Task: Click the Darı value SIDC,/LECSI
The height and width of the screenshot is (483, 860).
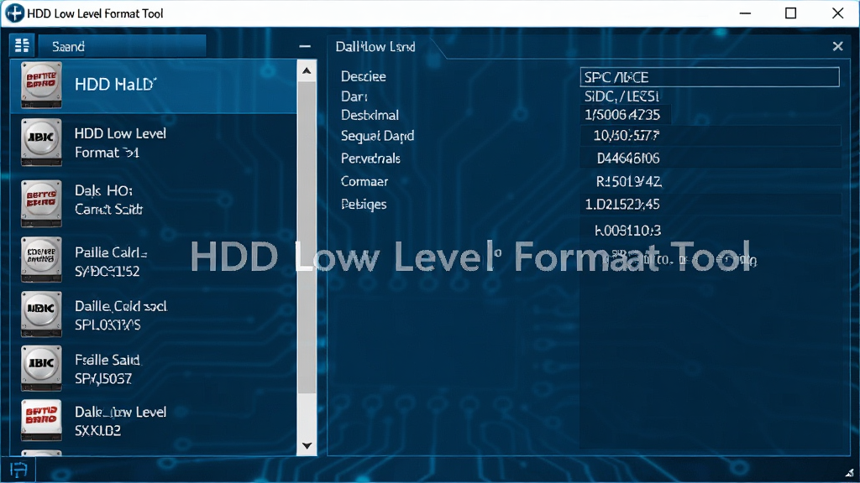Action: tap(621, 96)
